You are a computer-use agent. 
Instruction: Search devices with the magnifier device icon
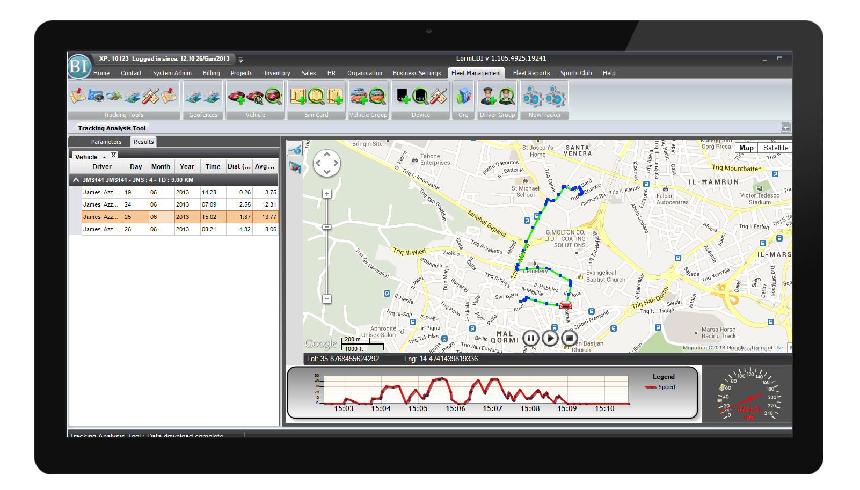coord(421,97)
